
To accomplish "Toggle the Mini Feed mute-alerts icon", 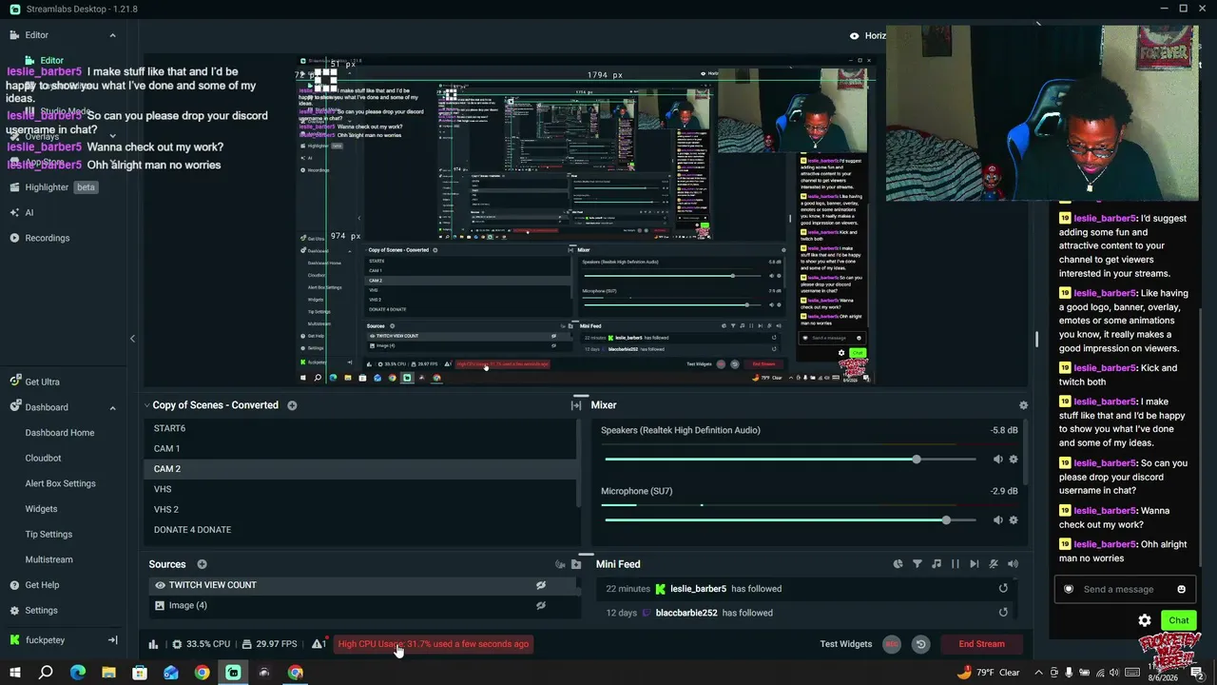I will tap(994, 564).
